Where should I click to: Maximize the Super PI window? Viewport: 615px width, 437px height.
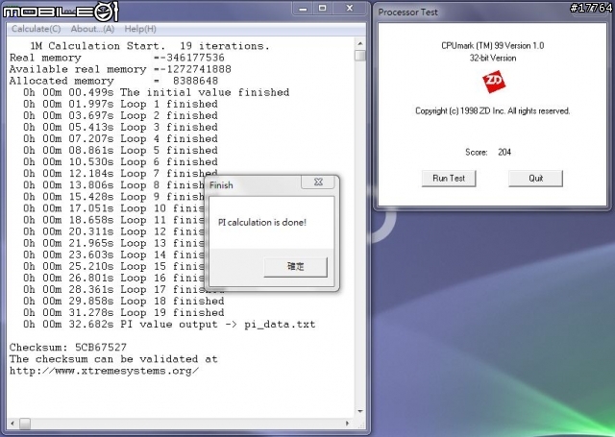323,9
